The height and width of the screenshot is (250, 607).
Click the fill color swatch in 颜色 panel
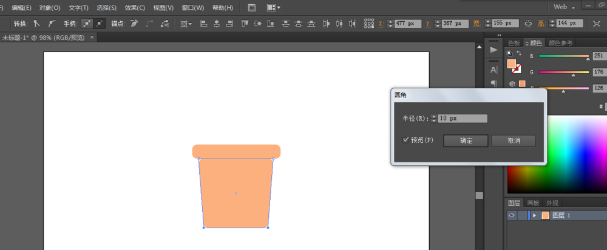[511, 64]
